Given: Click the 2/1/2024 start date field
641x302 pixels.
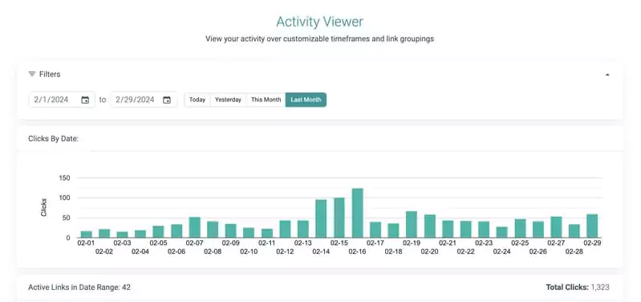Looking at the screenshot, I should tap(62, 100).
